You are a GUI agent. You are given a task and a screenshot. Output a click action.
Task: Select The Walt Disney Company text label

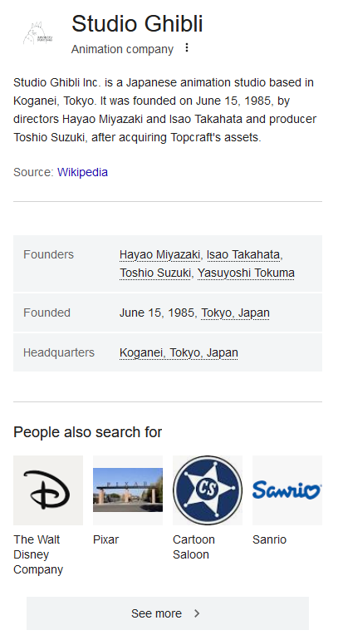coord(38,554)
